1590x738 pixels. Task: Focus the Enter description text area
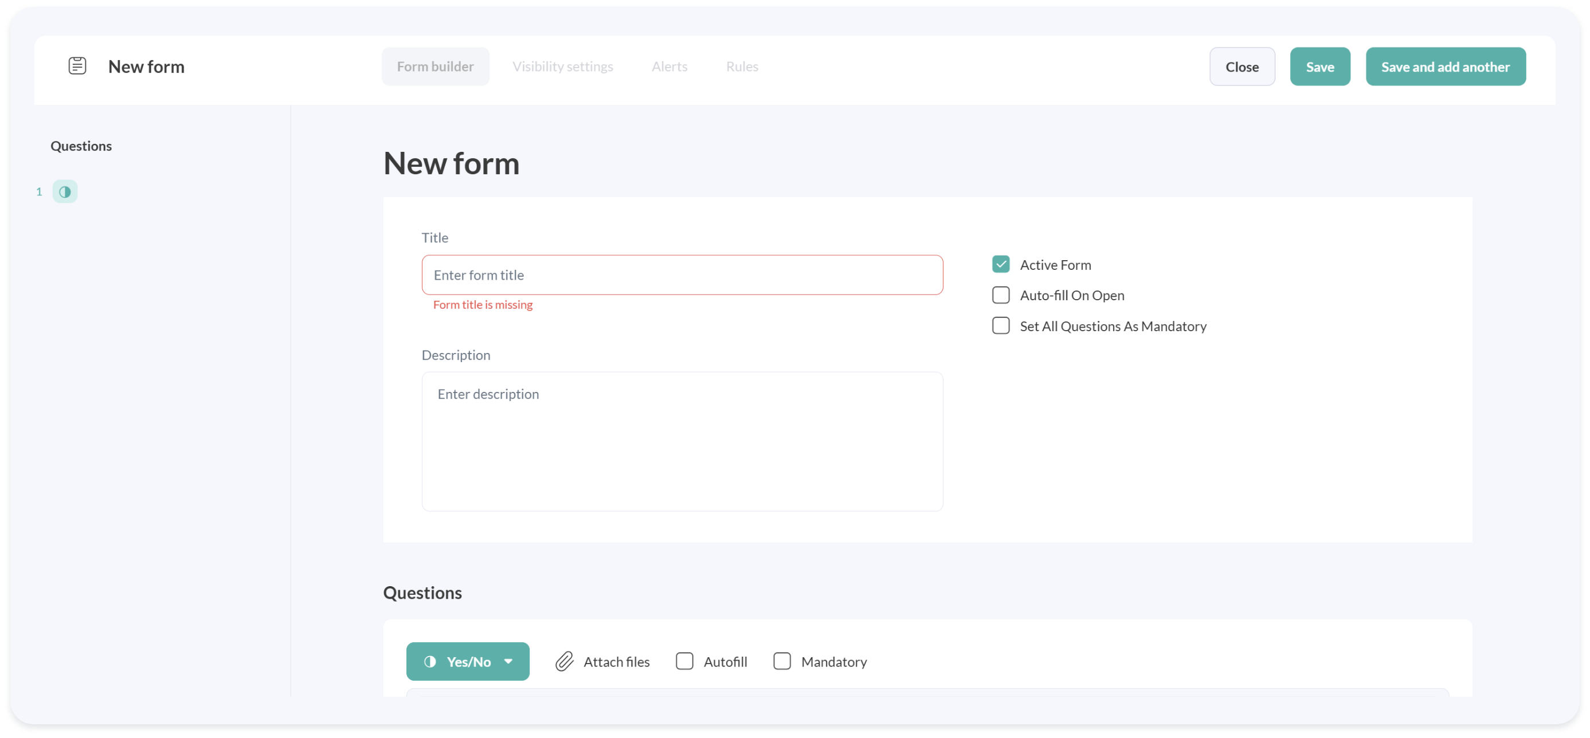[x=682, y=441]
